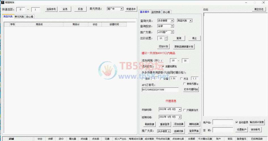Screen dimensions: 268x141
Task: Click the 用户名 input field
Action: pos(223,122)
